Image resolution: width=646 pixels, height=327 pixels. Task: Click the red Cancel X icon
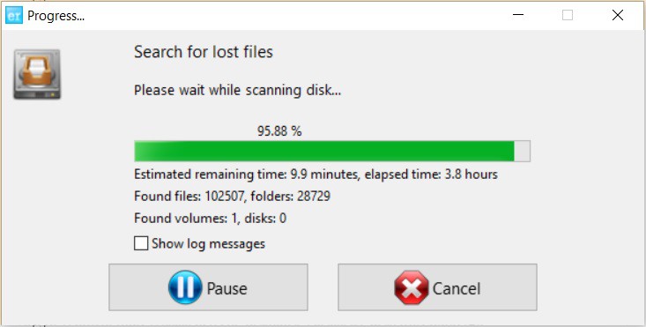point(412,287)
